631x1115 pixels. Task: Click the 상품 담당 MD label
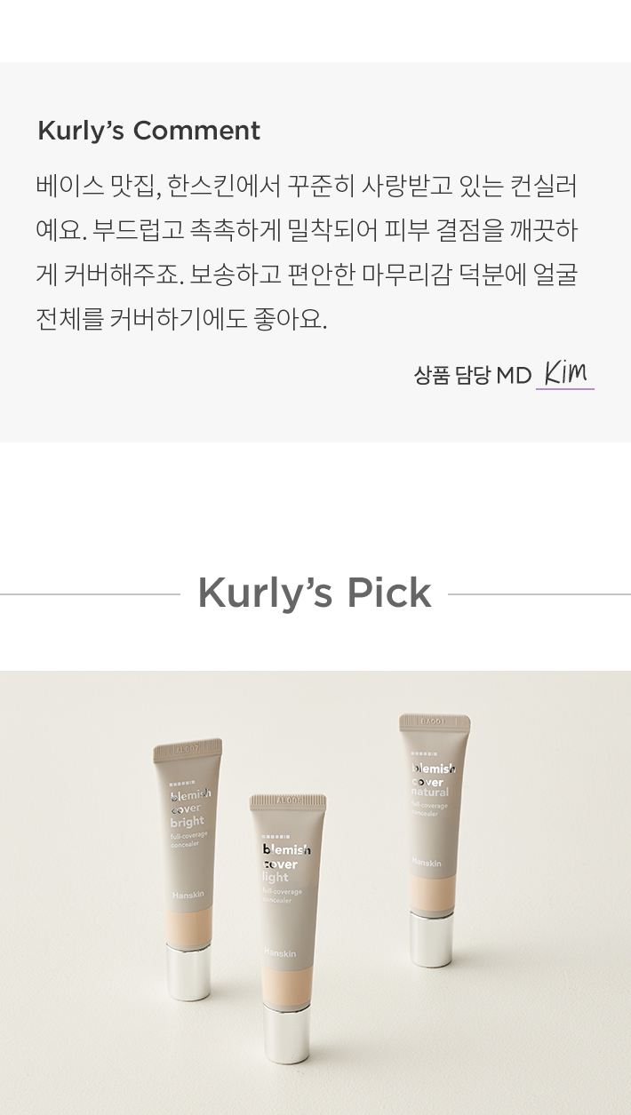coord(472,375)
